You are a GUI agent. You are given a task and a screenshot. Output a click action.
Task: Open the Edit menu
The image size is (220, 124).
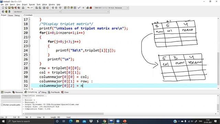coord(7,4)
